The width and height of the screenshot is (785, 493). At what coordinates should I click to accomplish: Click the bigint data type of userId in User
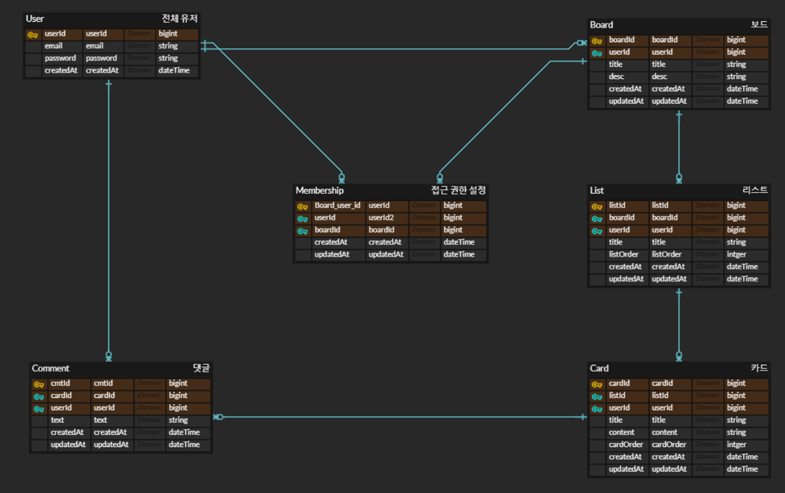168,34
